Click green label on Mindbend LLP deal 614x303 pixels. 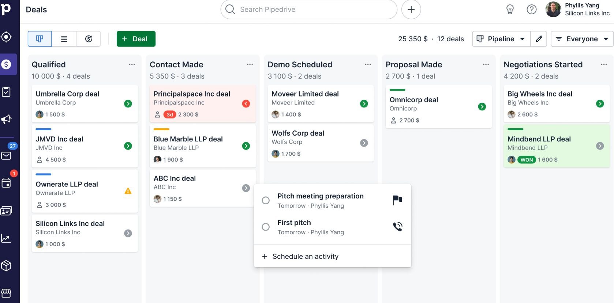pos(516,129)
